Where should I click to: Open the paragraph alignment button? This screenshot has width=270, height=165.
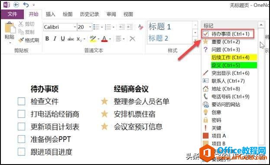119,38
